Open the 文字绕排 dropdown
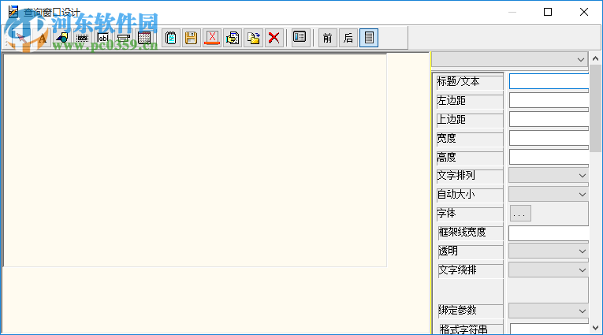This screenshot has width=603, height=335. coord(549,270)
